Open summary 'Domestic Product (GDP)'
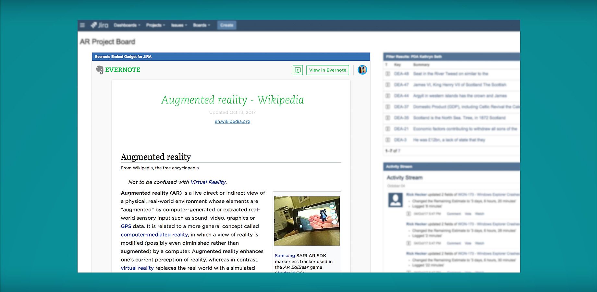Viewport: 597px width, 292px height. click(466, 107)
